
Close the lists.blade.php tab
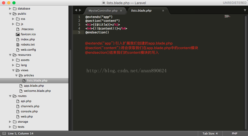tap(163, 11)
